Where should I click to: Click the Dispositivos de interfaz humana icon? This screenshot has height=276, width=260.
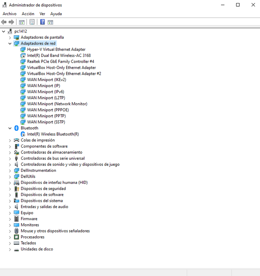coord(16,183)
